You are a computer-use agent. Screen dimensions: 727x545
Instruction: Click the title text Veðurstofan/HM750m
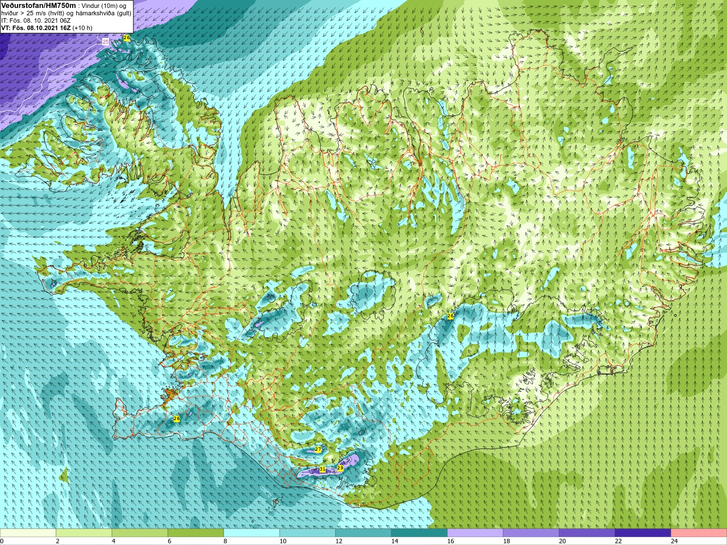point(38,5)
